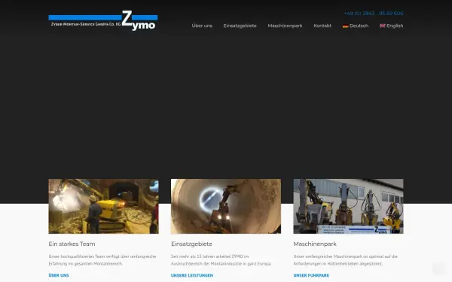Open the tunnel pipe machine photo

226,206
